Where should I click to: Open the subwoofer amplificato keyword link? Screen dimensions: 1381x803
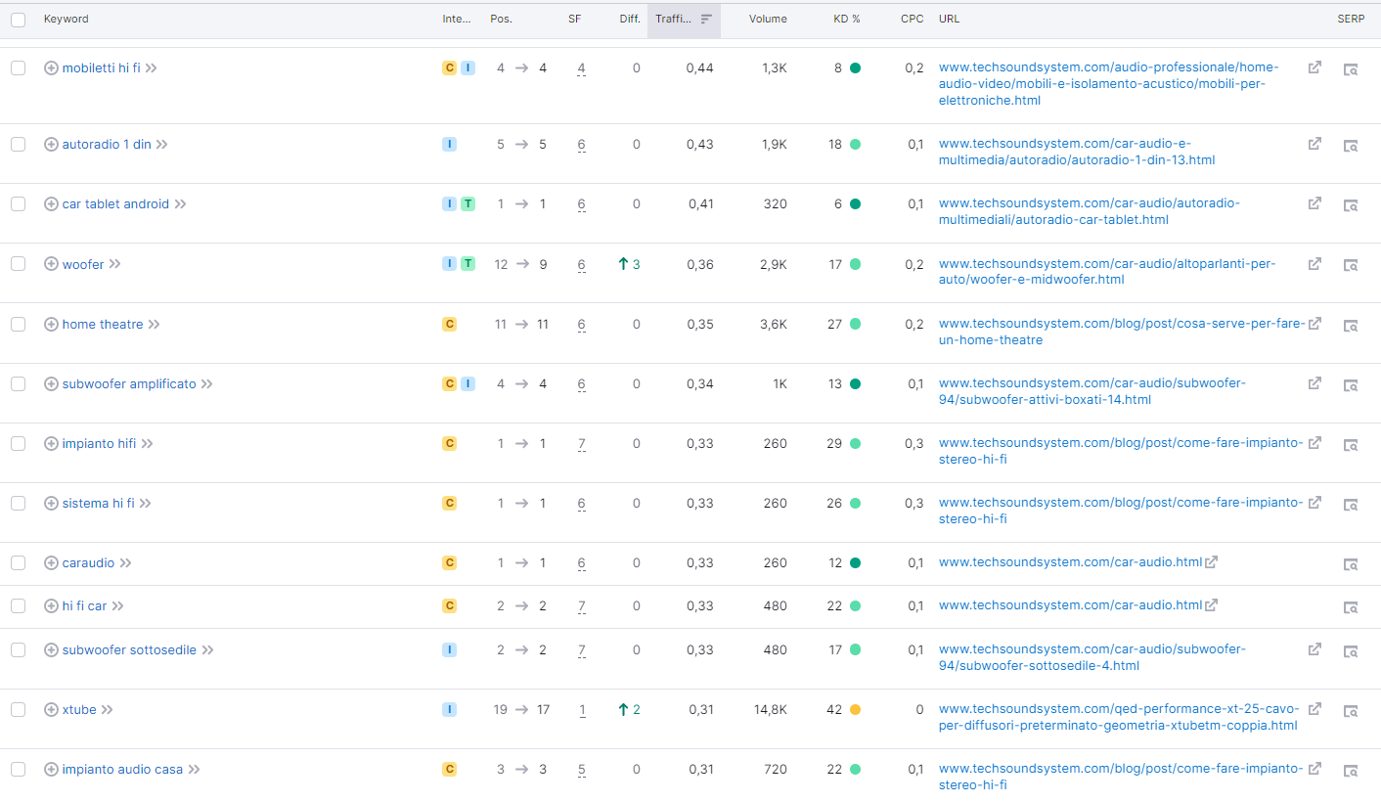coord(129,384)
